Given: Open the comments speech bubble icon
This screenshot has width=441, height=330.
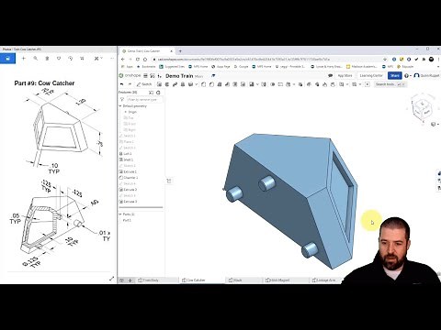Looking at the screenshot, I should [330, 75].
